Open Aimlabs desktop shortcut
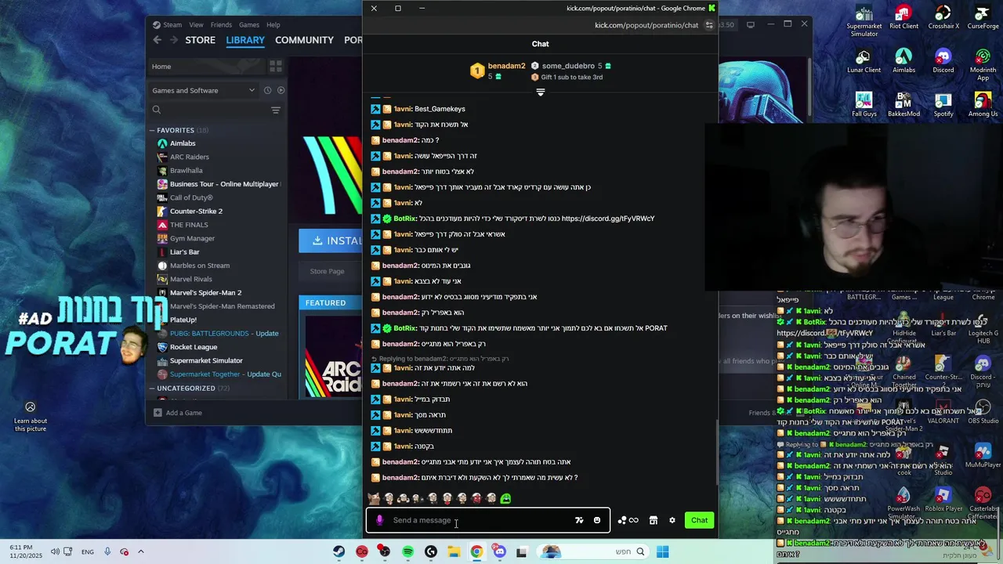This screenshot has height=564, width=1003. pos(903,62)
